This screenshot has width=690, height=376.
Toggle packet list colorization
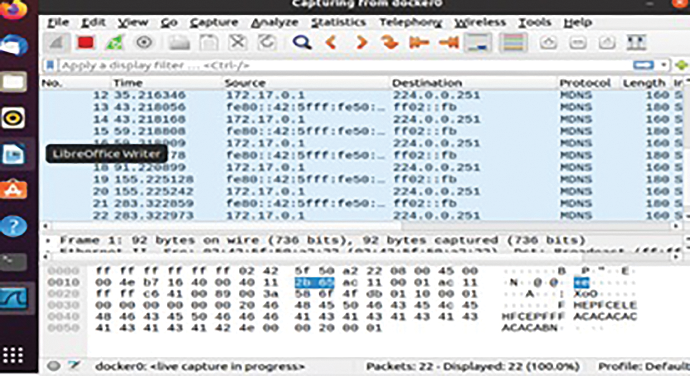(x=513, y=43)
